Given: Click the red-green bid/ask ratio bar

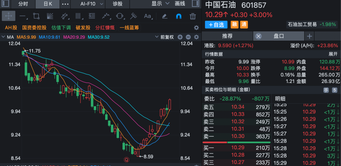Looking at the screenshot, I should pyautogui.click(x=236, y=142).
